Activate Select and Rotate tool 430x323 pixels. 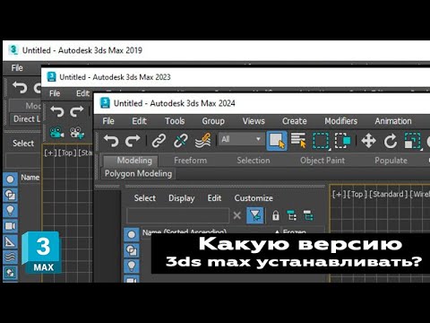(x=391, y=141)
